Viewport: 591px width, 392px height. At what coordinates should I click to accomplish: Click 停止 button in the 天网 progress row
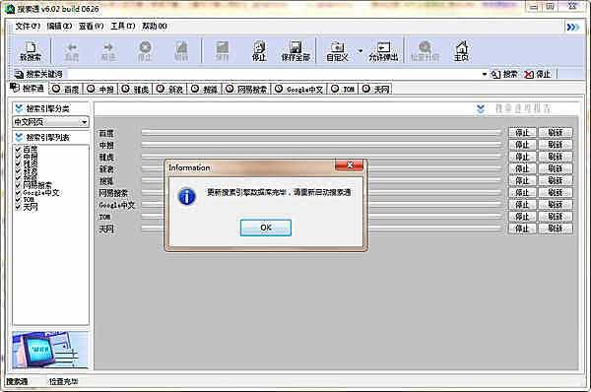pos(522,229)
